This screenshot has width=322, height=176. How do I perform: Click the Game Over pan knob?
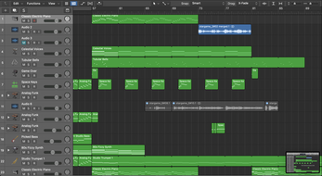(67, 74)
